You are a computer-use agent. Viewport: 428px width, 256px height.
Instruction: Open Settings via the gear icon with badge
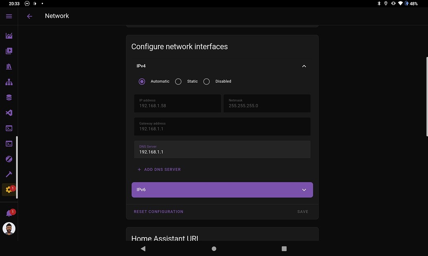[x=9, y=189]
